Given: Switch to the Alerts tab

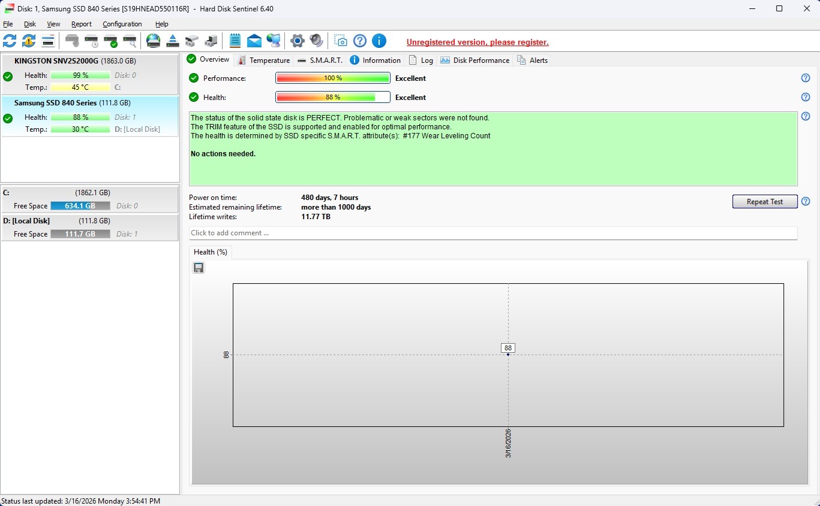Looking at the screenshot, I should (533, 60).
